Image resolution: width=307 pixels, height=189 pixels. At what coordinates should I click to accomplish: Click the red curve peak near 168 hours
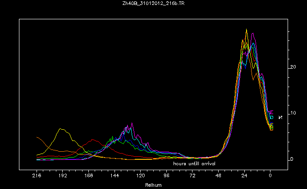coord(92,140)
